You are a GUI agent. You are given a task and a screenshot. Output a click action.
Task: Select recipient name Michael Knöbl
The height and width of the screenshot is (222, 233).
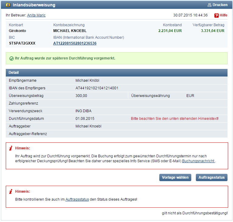(87, 81)
